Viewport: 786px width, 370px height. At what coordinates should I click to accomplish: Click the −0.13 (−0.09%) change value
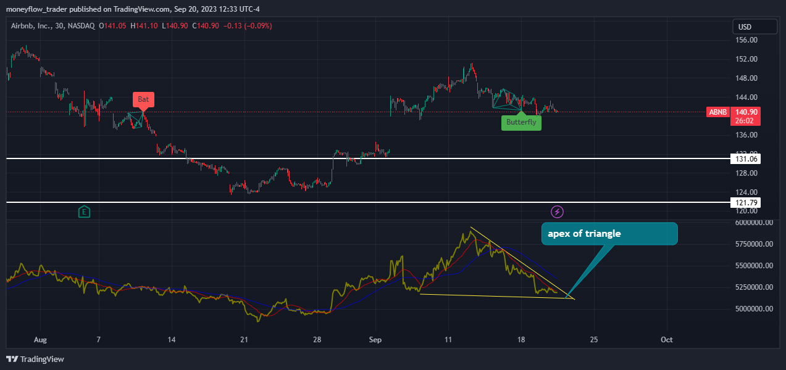pyautogui.click(x=247, y=26)
